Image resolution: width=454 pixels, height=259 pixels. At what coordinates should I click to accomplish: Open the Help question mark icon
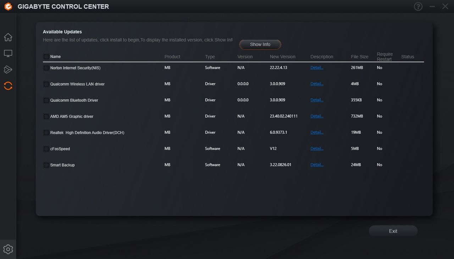(x=419, y=6)
